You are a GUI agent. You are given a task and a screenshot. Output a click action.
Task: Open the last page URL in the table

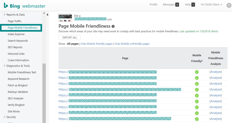pyautogui.click(x=115, y=119)
